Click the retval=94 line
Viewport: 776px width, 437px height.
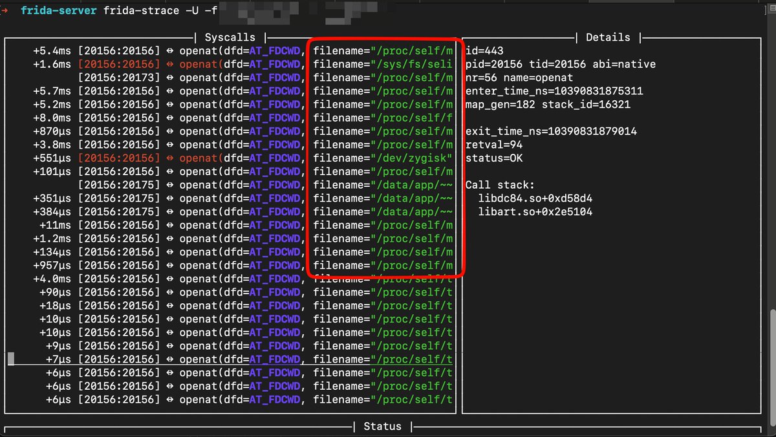[494, 145]
